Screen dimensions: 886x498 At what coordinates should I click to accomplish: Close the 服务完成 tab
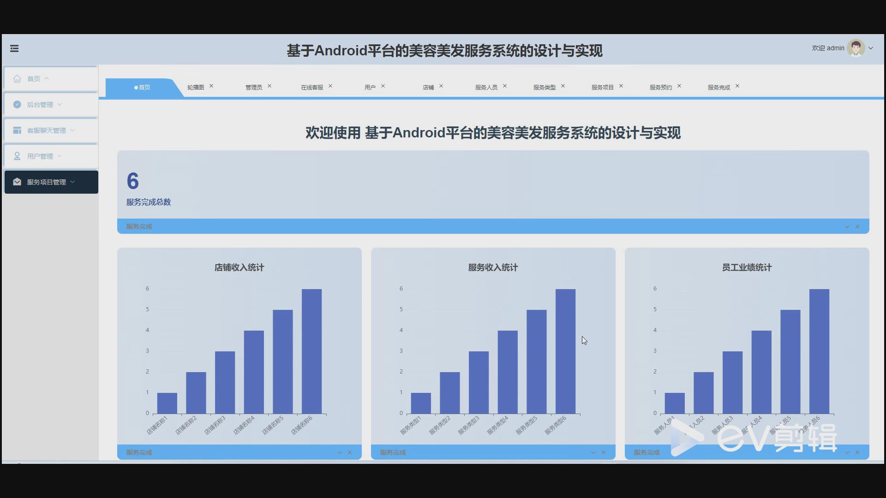(x=737, y=86)
